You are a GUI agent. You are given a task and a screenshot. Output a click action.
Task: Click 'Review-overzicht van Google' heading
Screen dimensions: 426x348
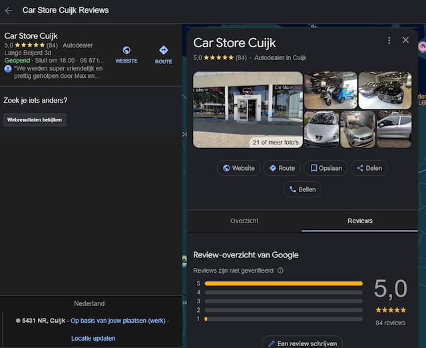coord(246,255)
